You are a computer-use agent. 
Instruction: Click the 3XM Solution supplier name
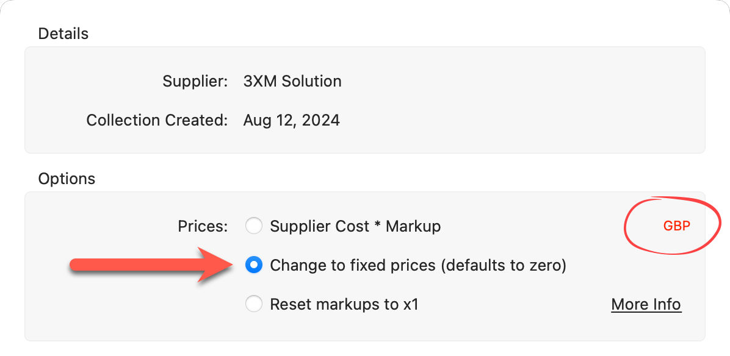coord(292,81)
